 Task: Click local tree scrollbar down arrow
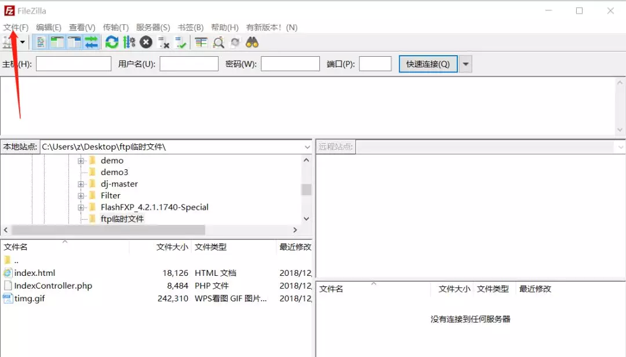tap(306, 218)
